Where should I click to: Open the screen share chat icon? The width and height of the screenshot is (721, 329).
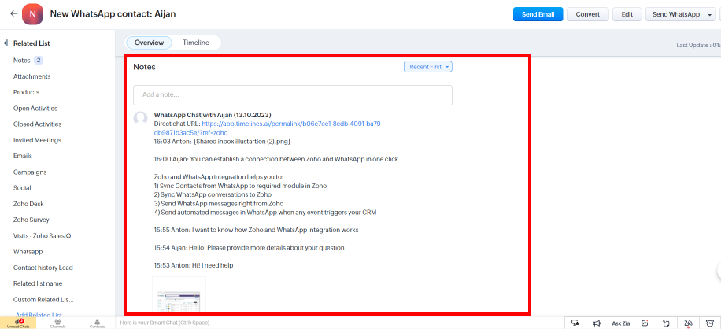(x=575, y=323)
